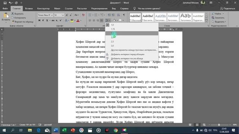The image size is (239, 134).
Task: Choose 1,15 line spacing
Action: [132, 29]
